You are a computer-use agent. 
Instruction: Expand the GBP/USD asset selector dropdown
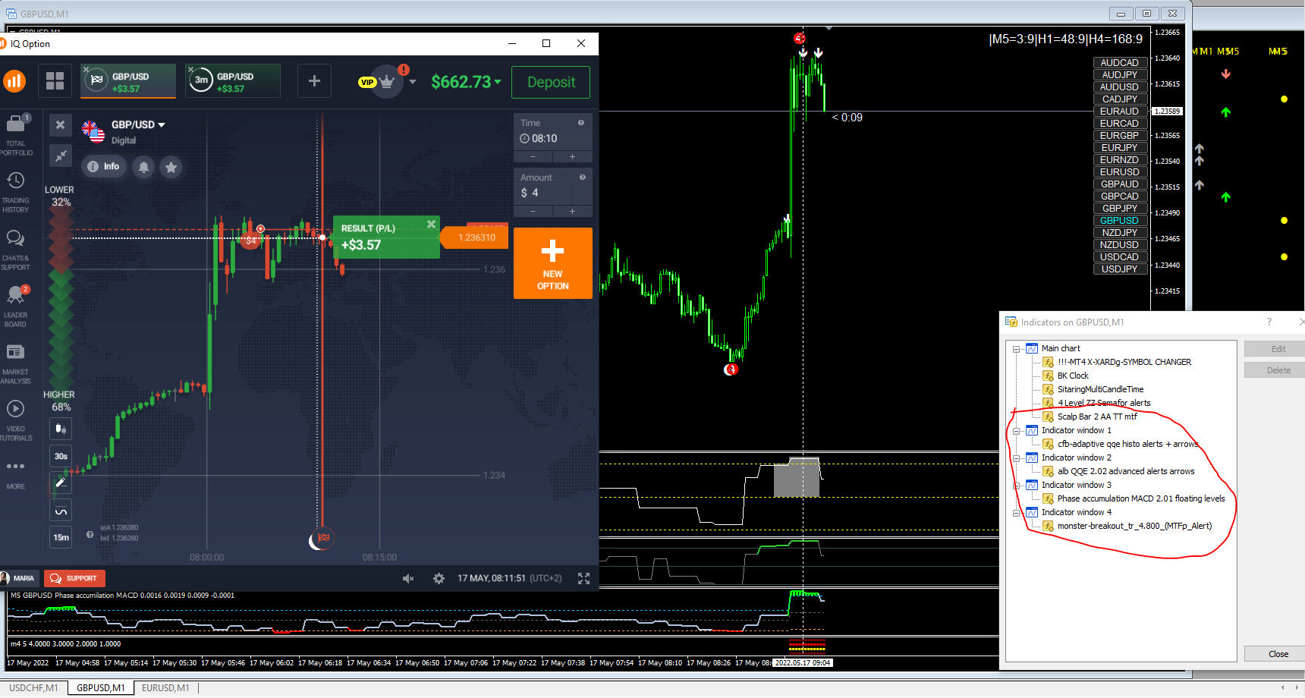coord(161,125)
